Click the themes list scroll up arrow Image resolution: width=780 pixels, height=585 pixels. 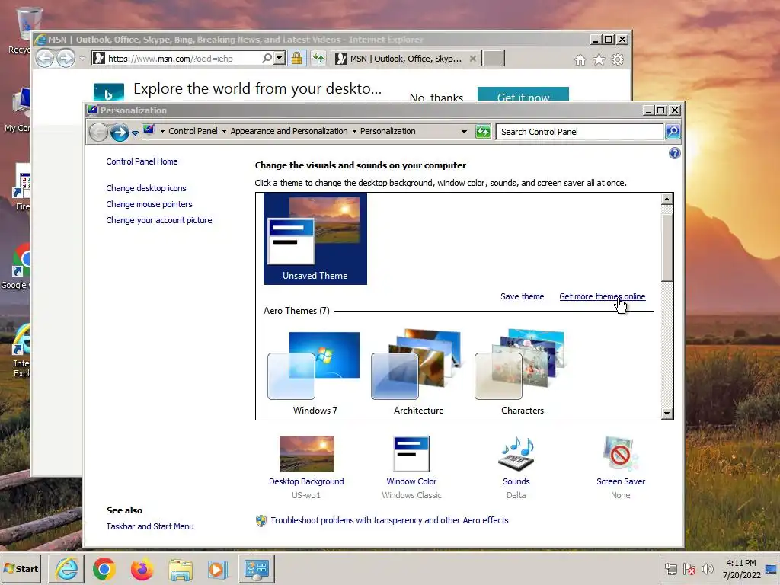(667, 199)
